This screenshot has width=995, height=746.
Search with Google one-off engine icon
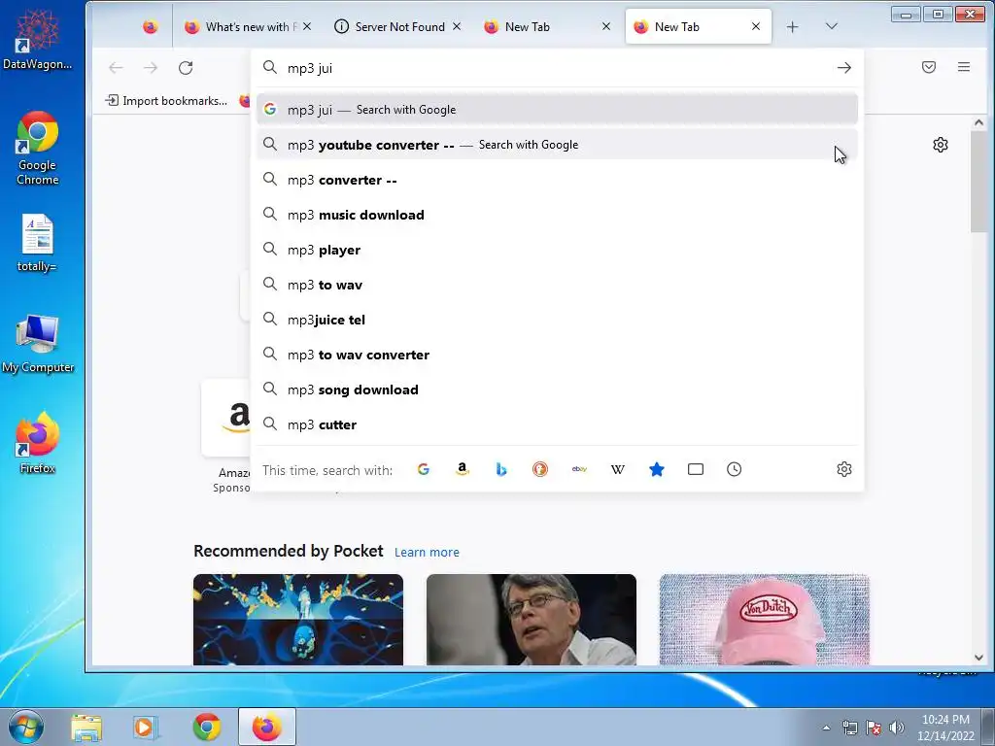tap(424, 469)
